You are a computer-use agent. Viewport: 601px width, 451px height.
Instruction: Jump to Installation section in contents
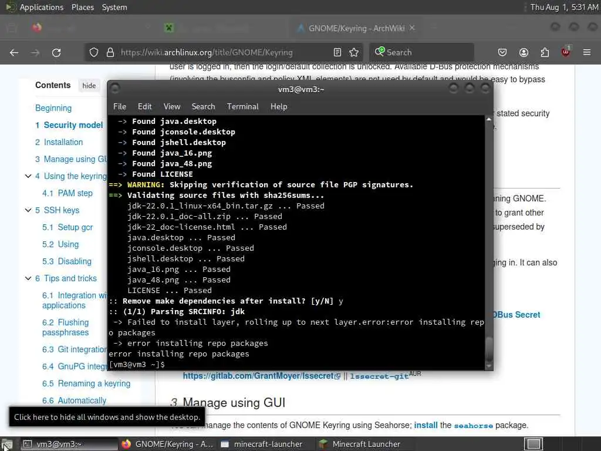pyautogui.click(x=59, y=142)
